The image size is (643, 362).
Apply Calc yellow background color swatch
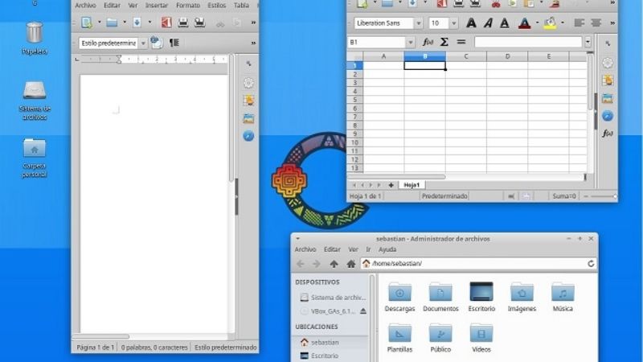[550, 23]
